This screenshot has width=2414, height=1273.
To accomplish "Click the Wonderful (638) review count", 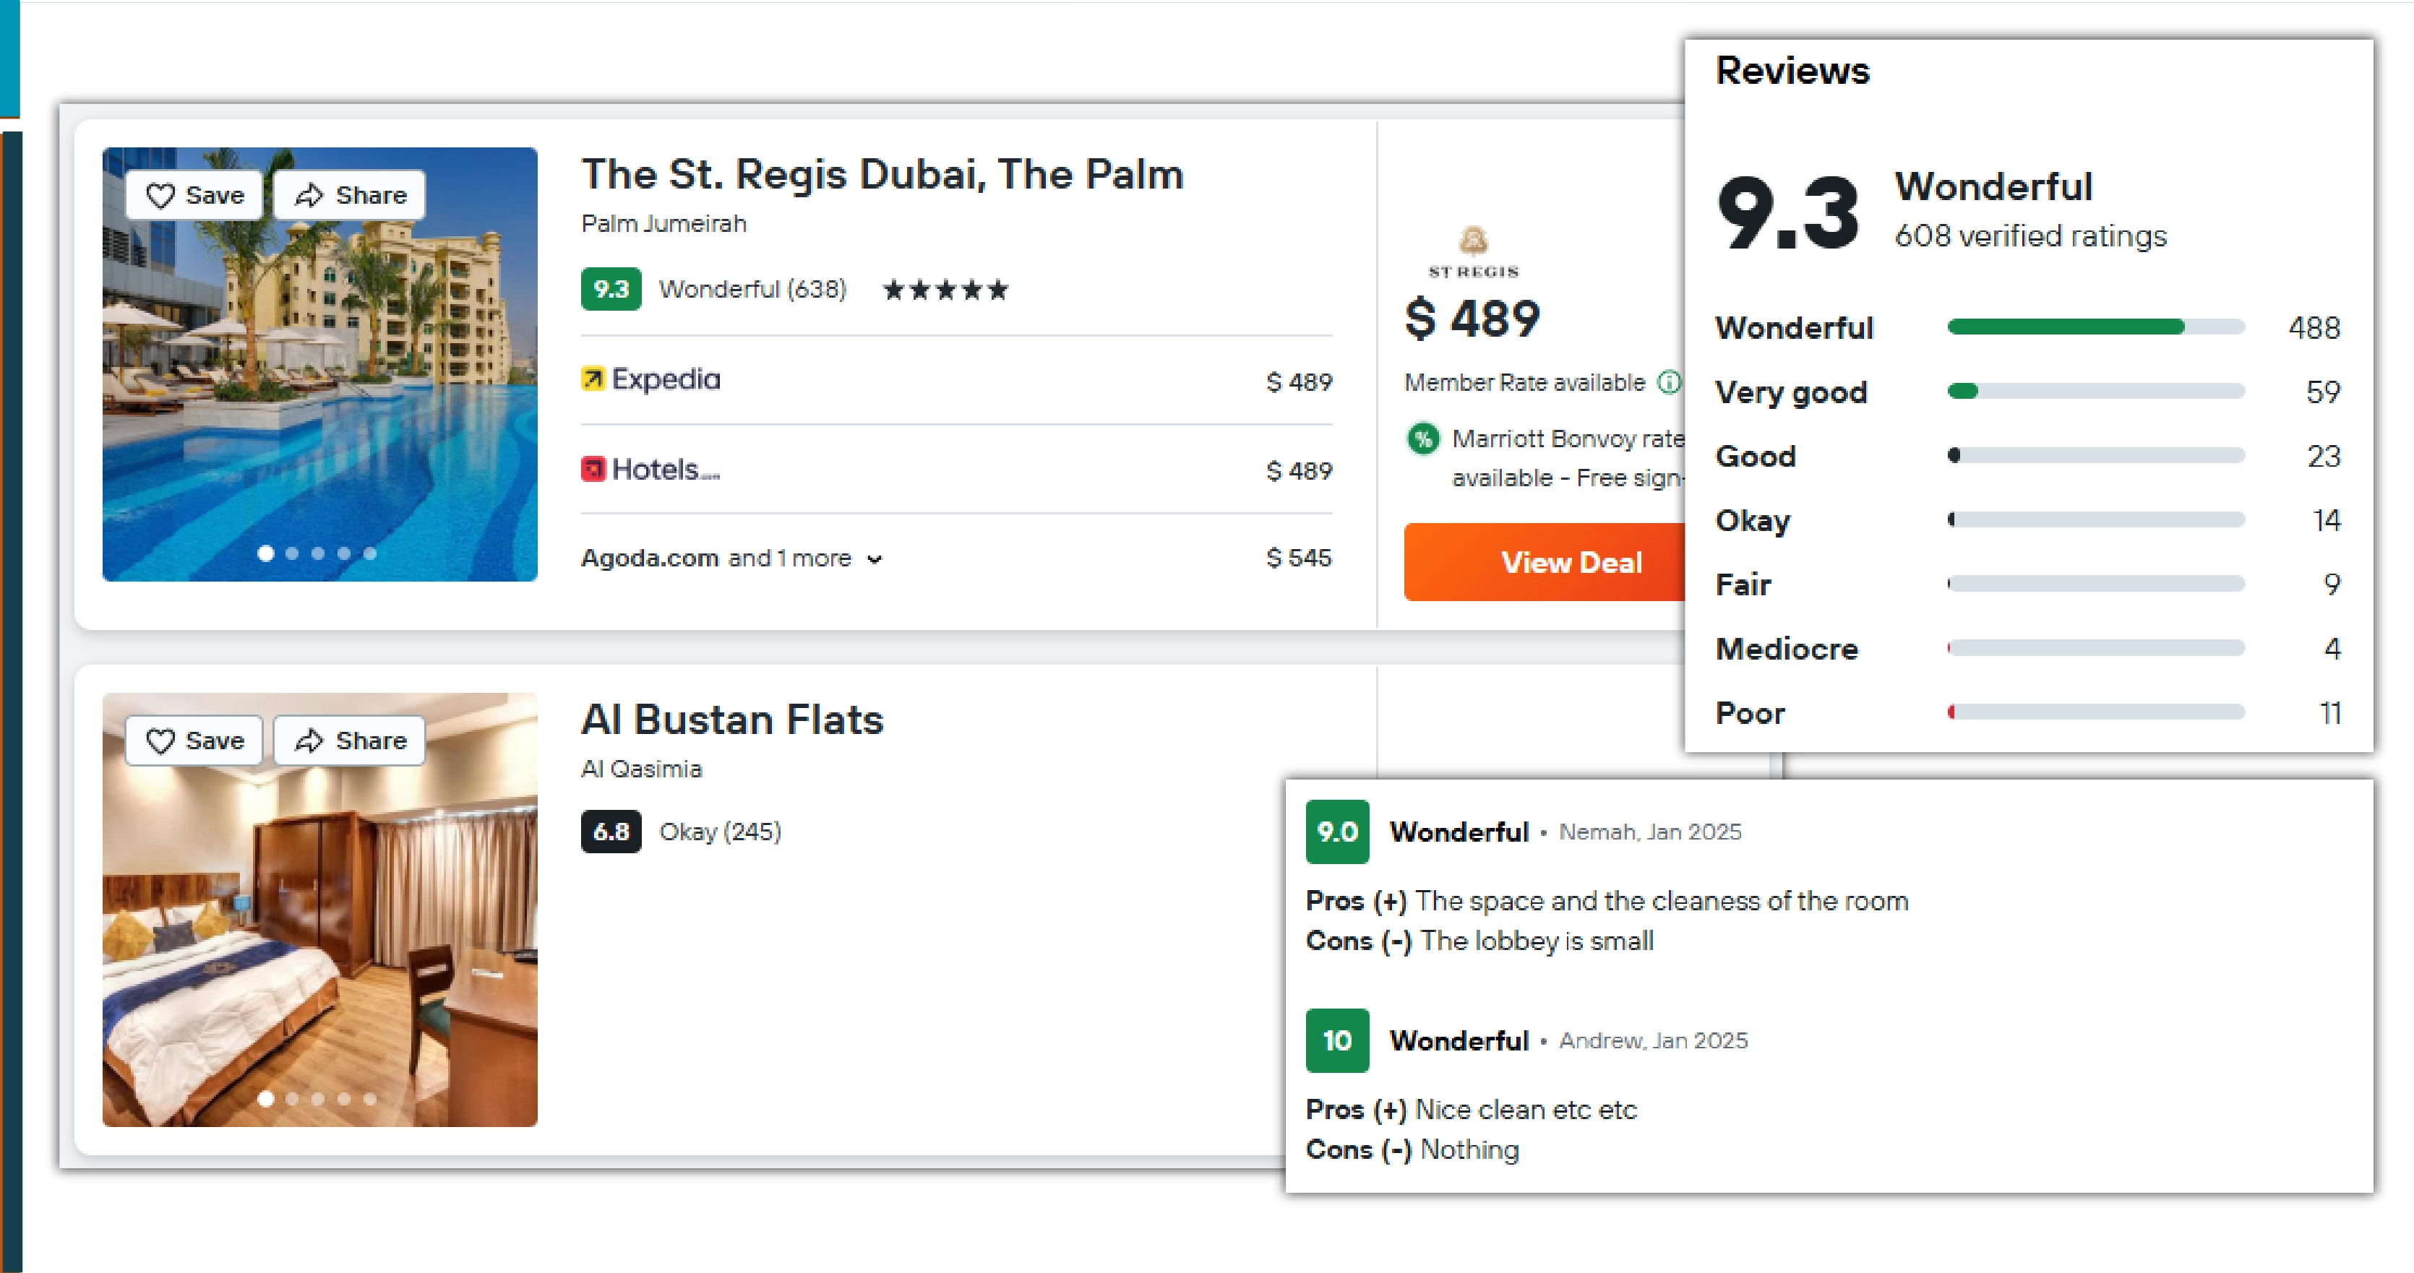I will point(752,288).
